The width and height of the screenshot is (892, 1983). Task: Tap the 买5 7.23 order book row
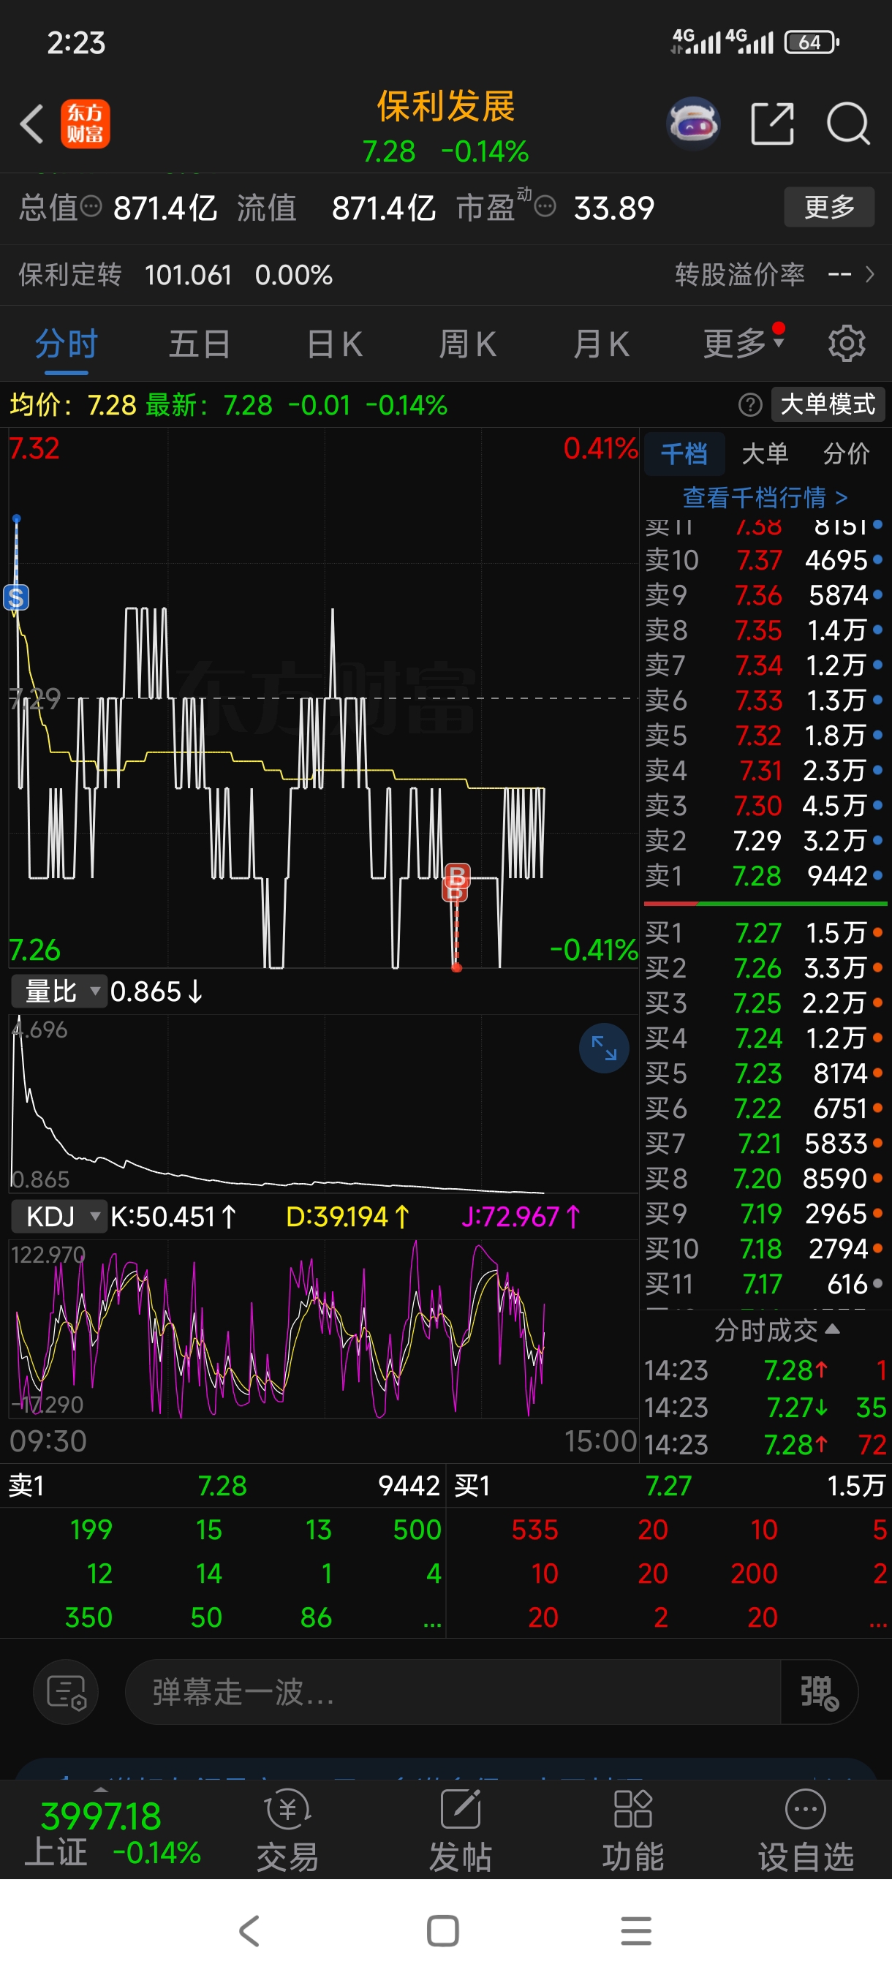[764, 1073]
